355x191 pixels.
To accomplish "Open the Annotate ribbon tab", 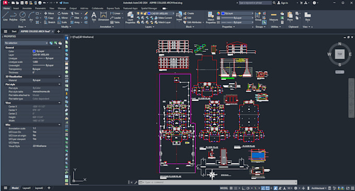I will click(x=27, y=8).
